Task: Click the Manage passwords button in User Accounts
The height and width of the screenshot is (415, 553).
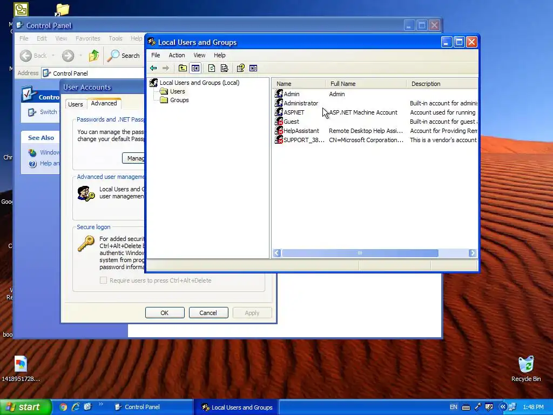Action: tap(133, 158)
